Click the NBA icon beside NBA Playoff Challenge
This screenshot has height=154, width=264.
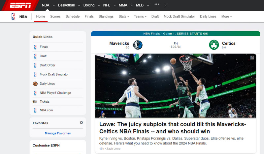(x=35, y=93)
